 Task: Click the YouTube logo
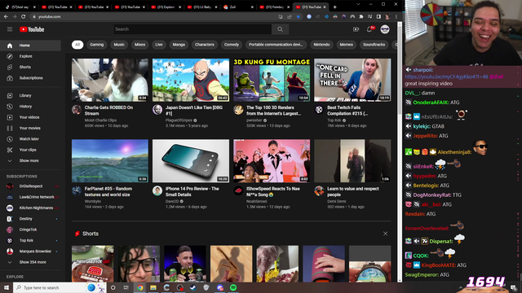(32, 29)
